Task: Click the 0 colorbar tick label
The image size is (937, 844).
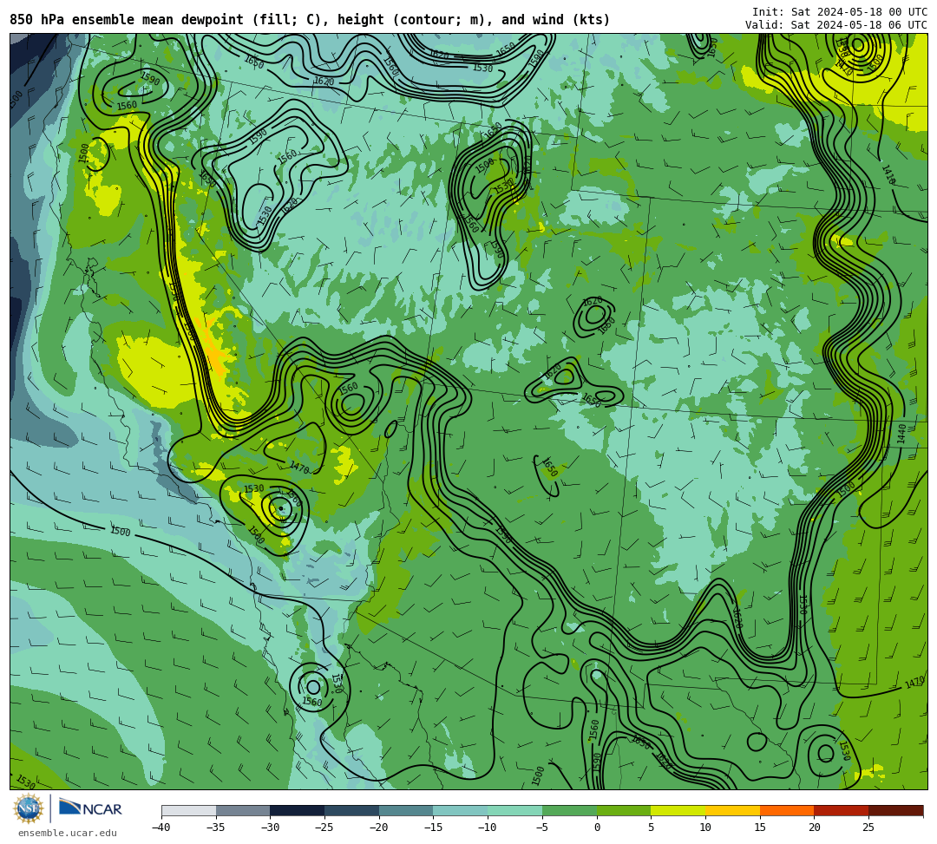Action: pos(597,828)
